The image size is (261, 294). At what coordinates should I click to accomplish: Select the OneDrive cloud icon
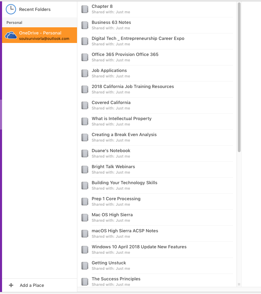[11, 35]
